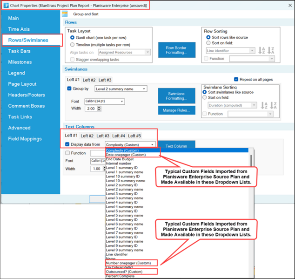The image size is (295, 279).
Task: Click Row Border Formatting button
Action: click(x=177, y=50)
